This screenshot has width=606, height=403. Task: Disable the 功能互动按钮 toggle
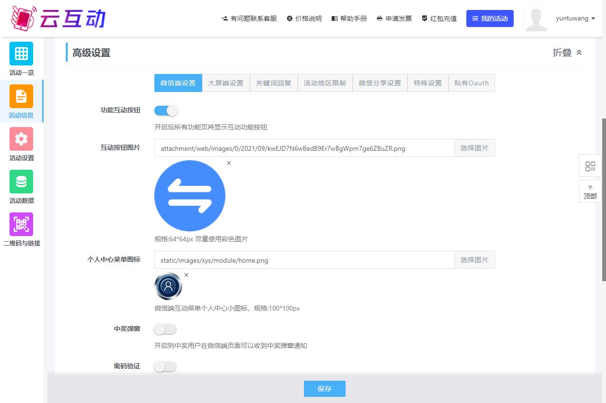click(x=166, y=110)
